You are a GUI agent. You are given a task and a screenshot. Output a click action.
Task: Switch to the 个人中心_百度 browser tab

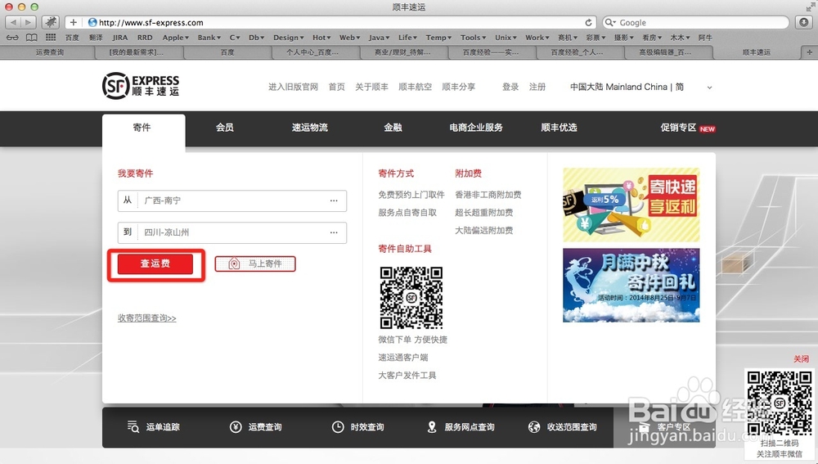coord(312,52)
